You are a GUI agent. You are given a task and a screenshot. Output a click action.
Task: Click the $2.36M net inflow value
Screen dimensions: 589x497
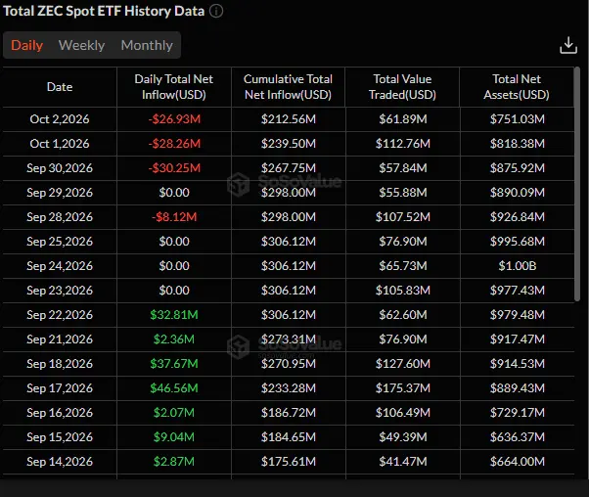coord(174,339)
